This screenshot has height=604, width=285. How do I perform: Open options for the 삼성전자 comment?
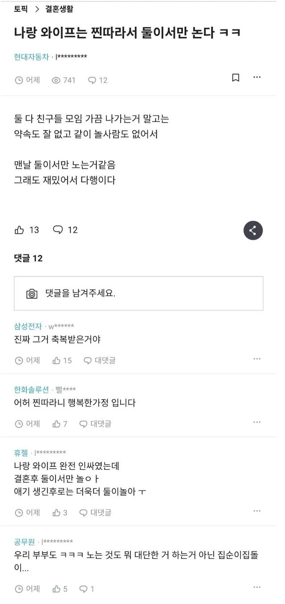coord(257,358)
